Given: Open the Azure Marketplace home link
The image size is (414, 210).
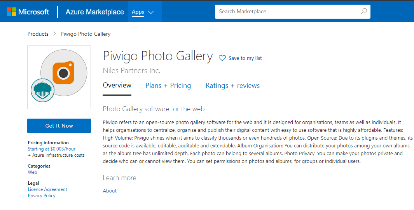Looking at the screenshot, I should click(x=94, y=12).
